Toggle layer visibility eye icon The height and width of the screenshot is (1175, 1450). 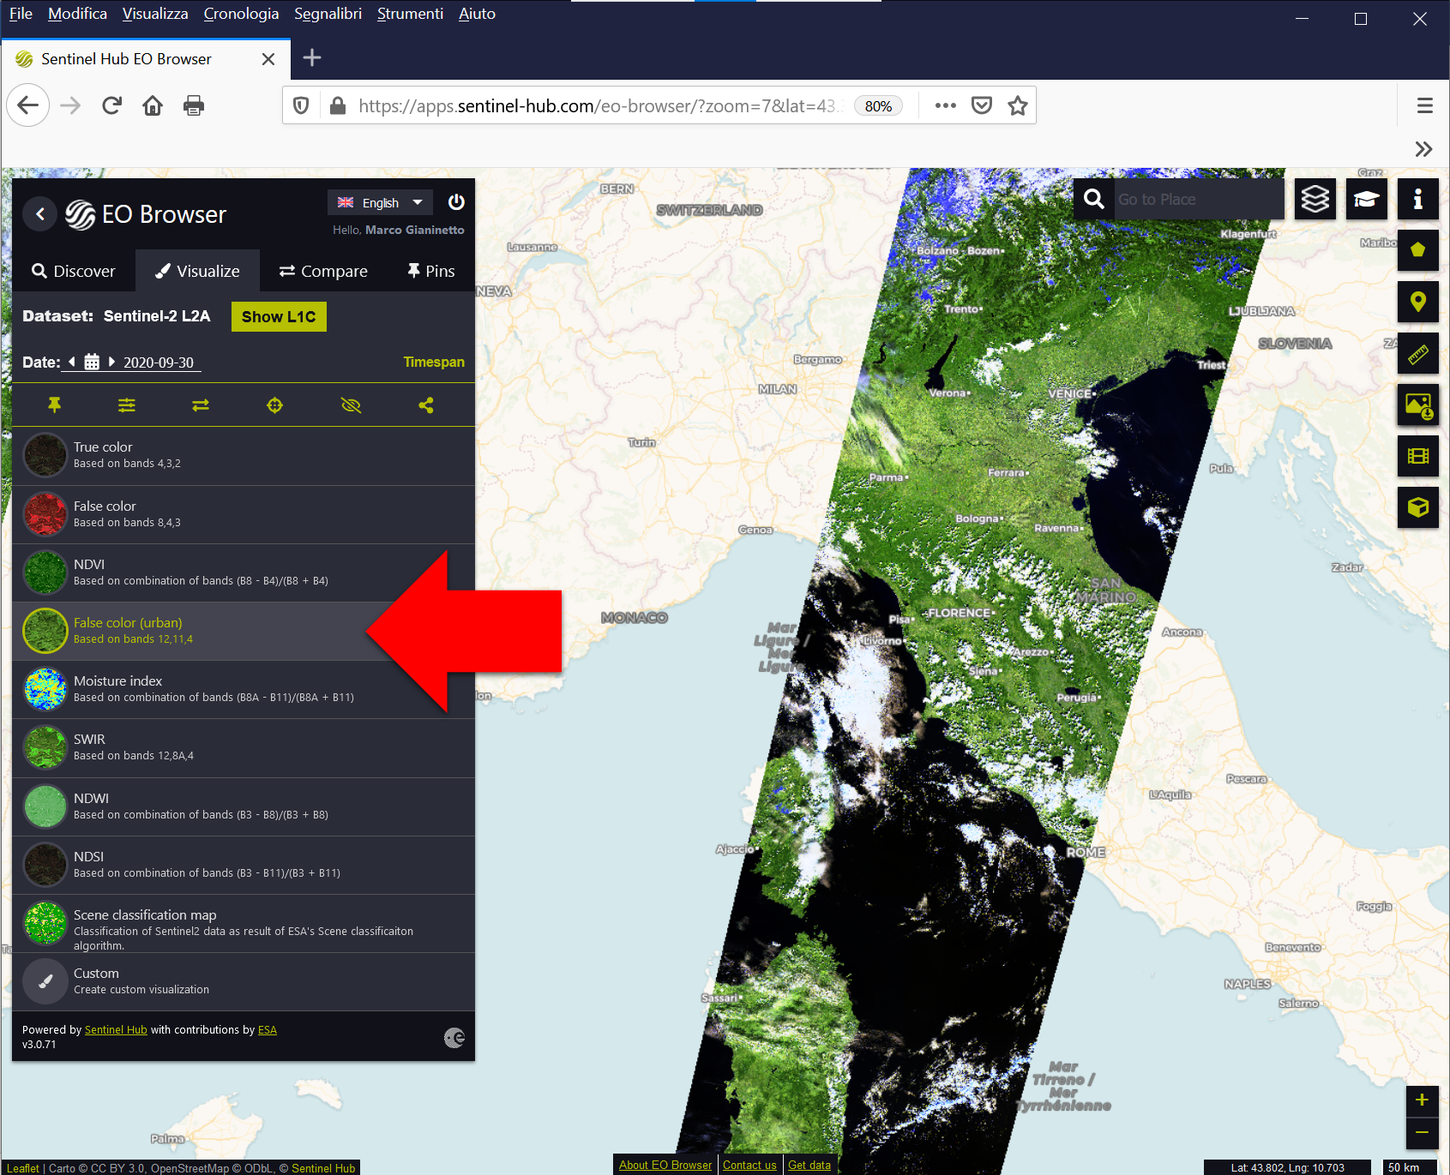(351, 405)
